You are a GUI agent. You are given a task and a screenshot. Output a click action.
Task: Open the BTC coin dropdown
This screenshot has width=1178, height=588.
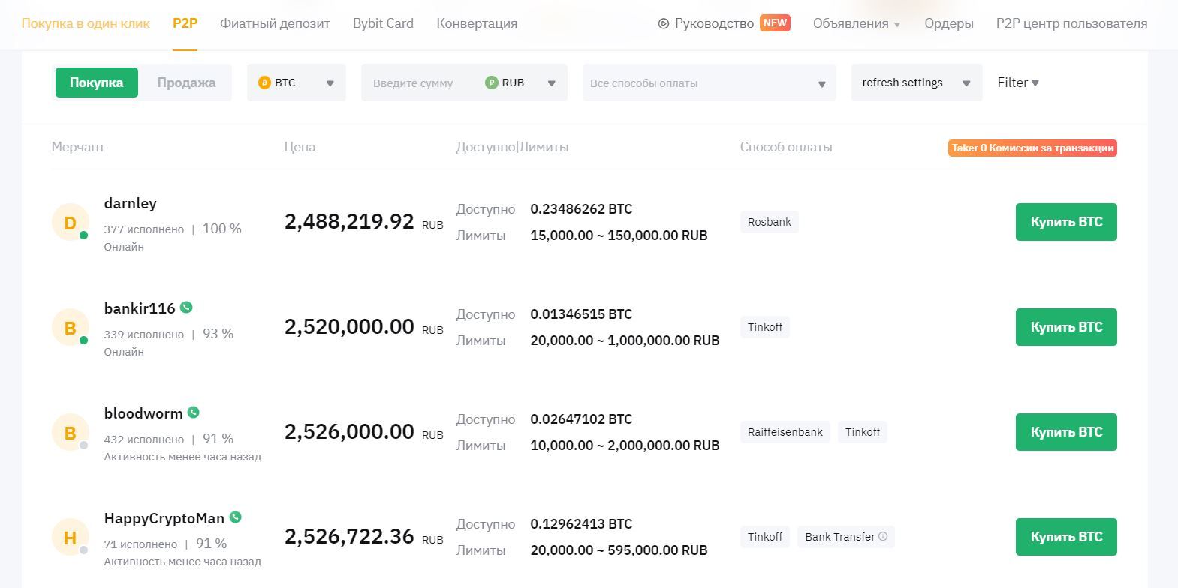pyautogui.click(x=296, y=82)
